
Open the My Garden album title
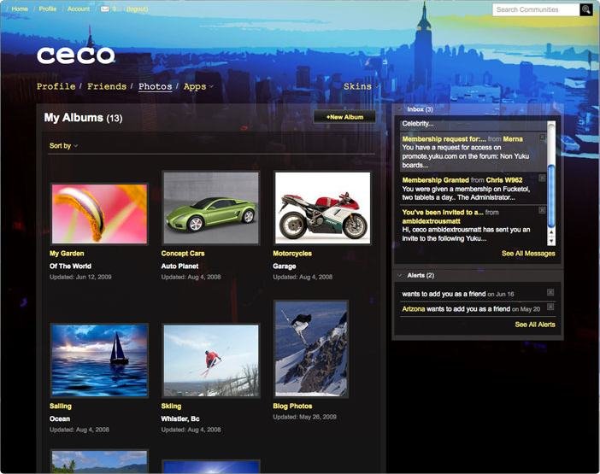67,254
